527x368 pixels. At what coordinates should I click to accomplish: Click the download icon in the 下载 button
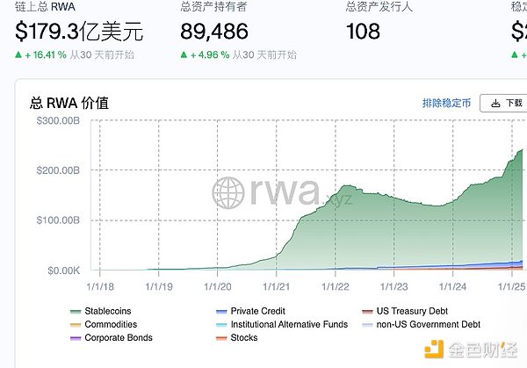pos(496,103)
